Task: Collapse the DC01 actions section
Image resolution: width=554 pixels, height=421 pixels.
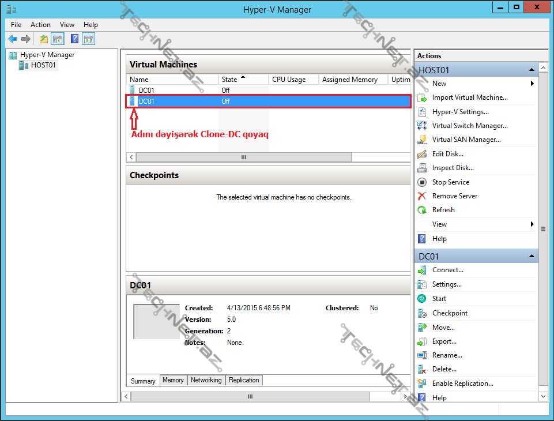Action: (532, 255)
